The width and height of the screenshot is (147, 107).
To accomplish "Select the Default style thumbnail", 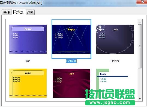I will coord(71,39).
